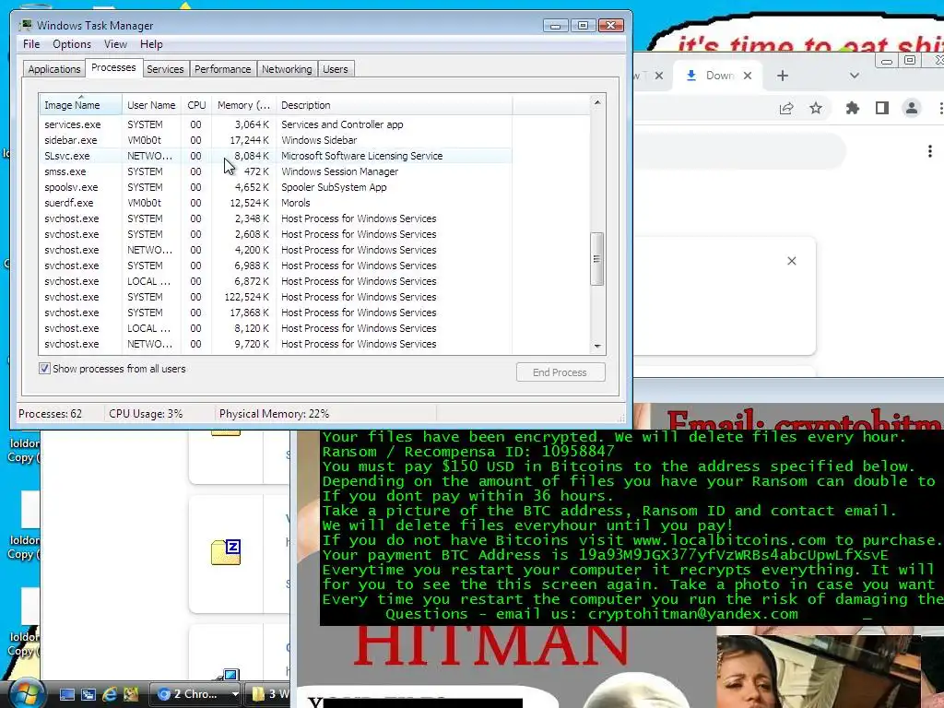Viewport: 944px width, 708px height.
Task: Open the 2 Chrome taskbar group
Action: pos(190,694)
